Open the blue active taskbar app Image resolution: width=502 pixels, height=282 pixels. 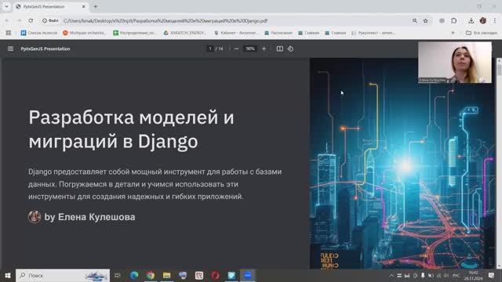(x=248, y=275)
